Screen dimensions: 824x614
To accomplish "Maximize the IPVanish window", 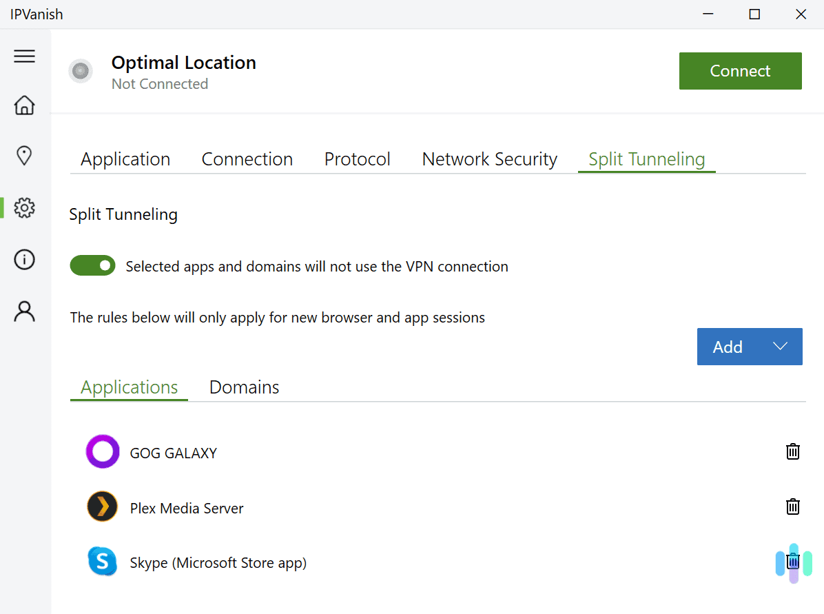I will [754, 14].
